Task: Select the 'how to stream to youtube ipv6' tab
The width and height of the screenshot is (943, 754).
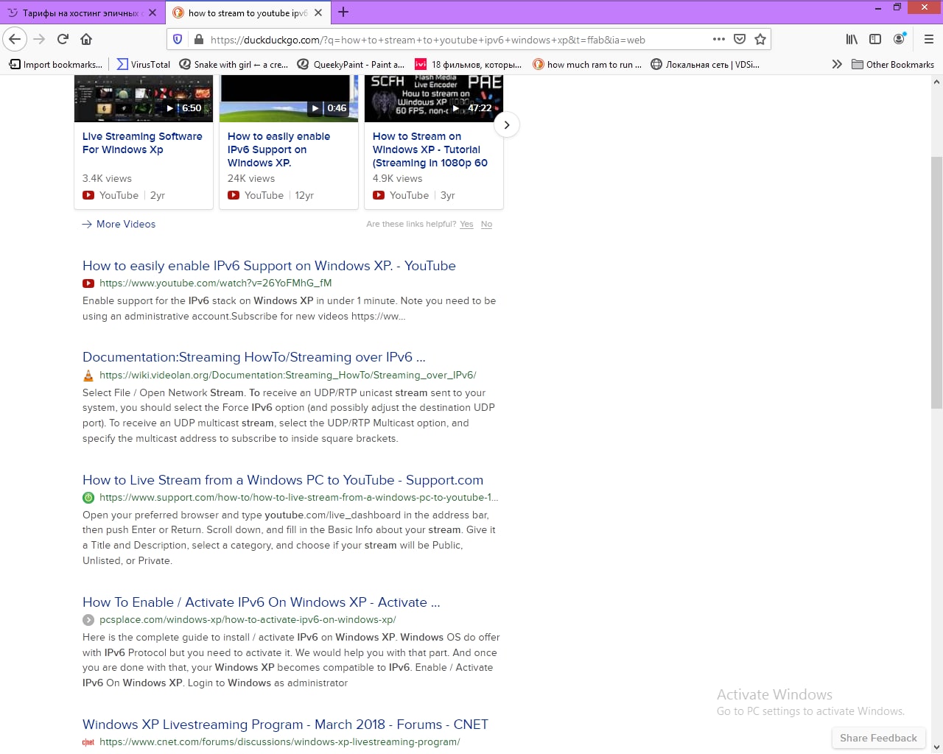Action: click(x=248, y=13)
